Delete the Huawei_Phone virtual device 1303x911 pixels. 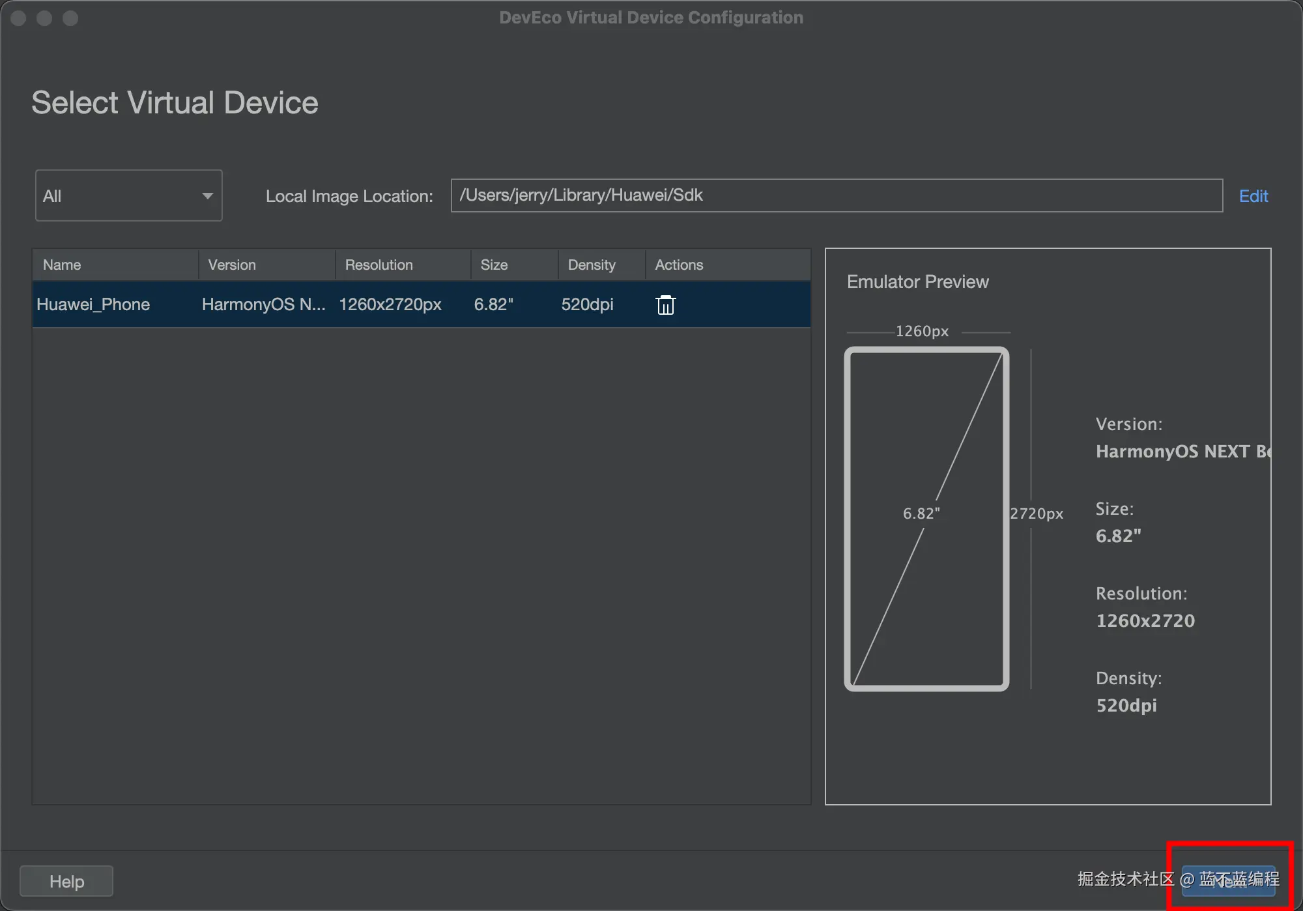pos(665,305)
